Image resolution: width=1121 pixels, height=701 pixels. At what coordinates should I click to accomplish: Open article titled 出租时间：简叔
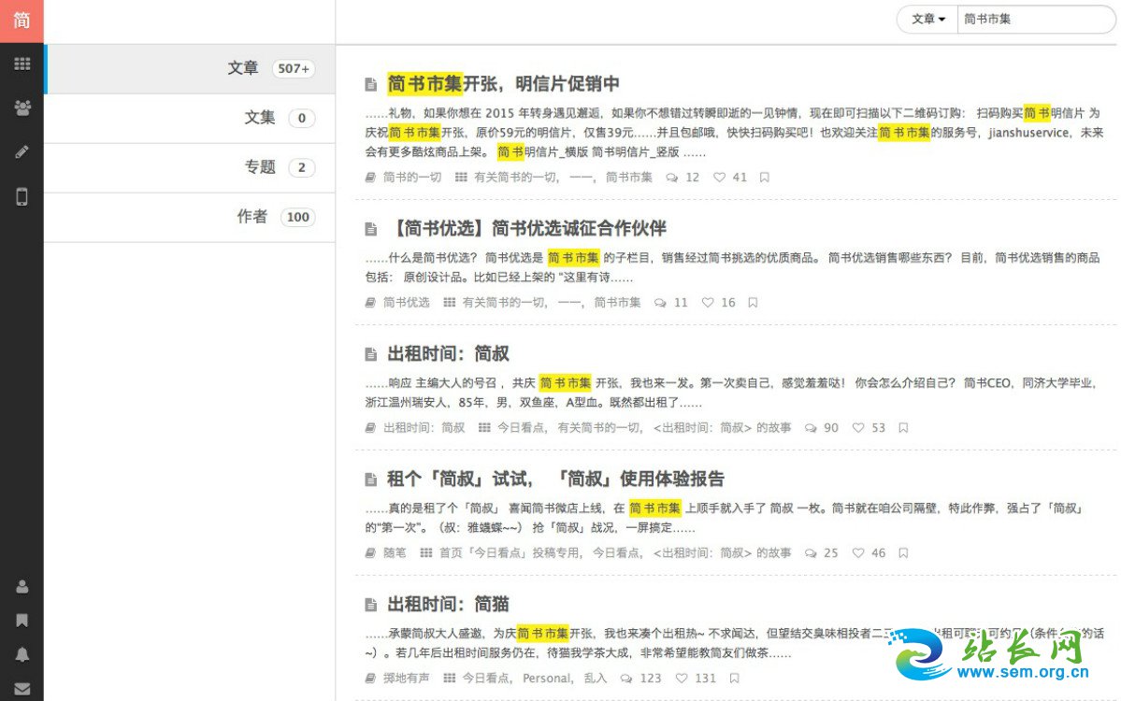click(448, 353)
